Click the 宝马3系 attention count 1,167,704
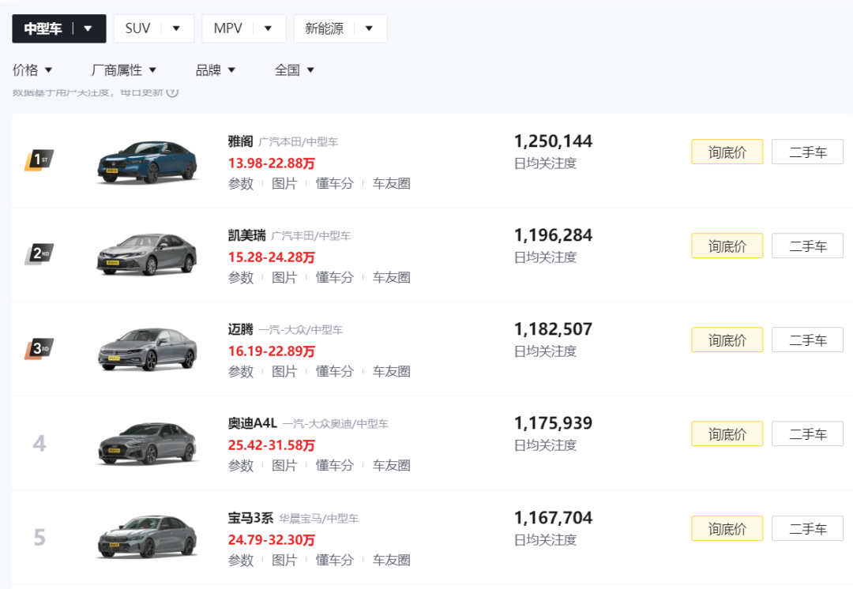 click(553, 518)
